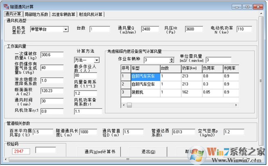Click the 风机效率 field showing 0.8
The height and width of the screenshot is (166, 268).
(x=52, y=111)
